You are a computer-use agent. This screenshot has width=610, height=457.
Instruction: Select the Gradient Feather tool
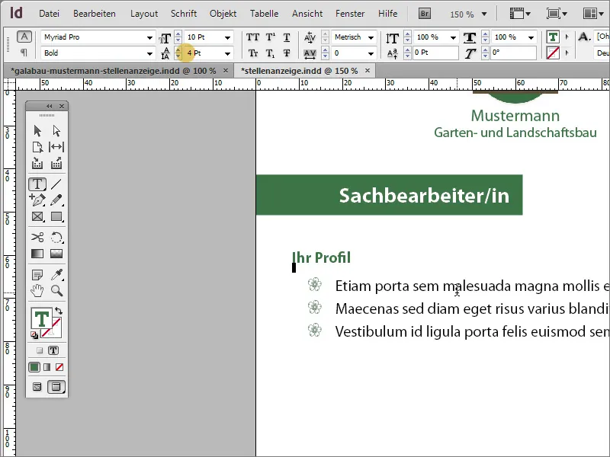coord(56,254)
